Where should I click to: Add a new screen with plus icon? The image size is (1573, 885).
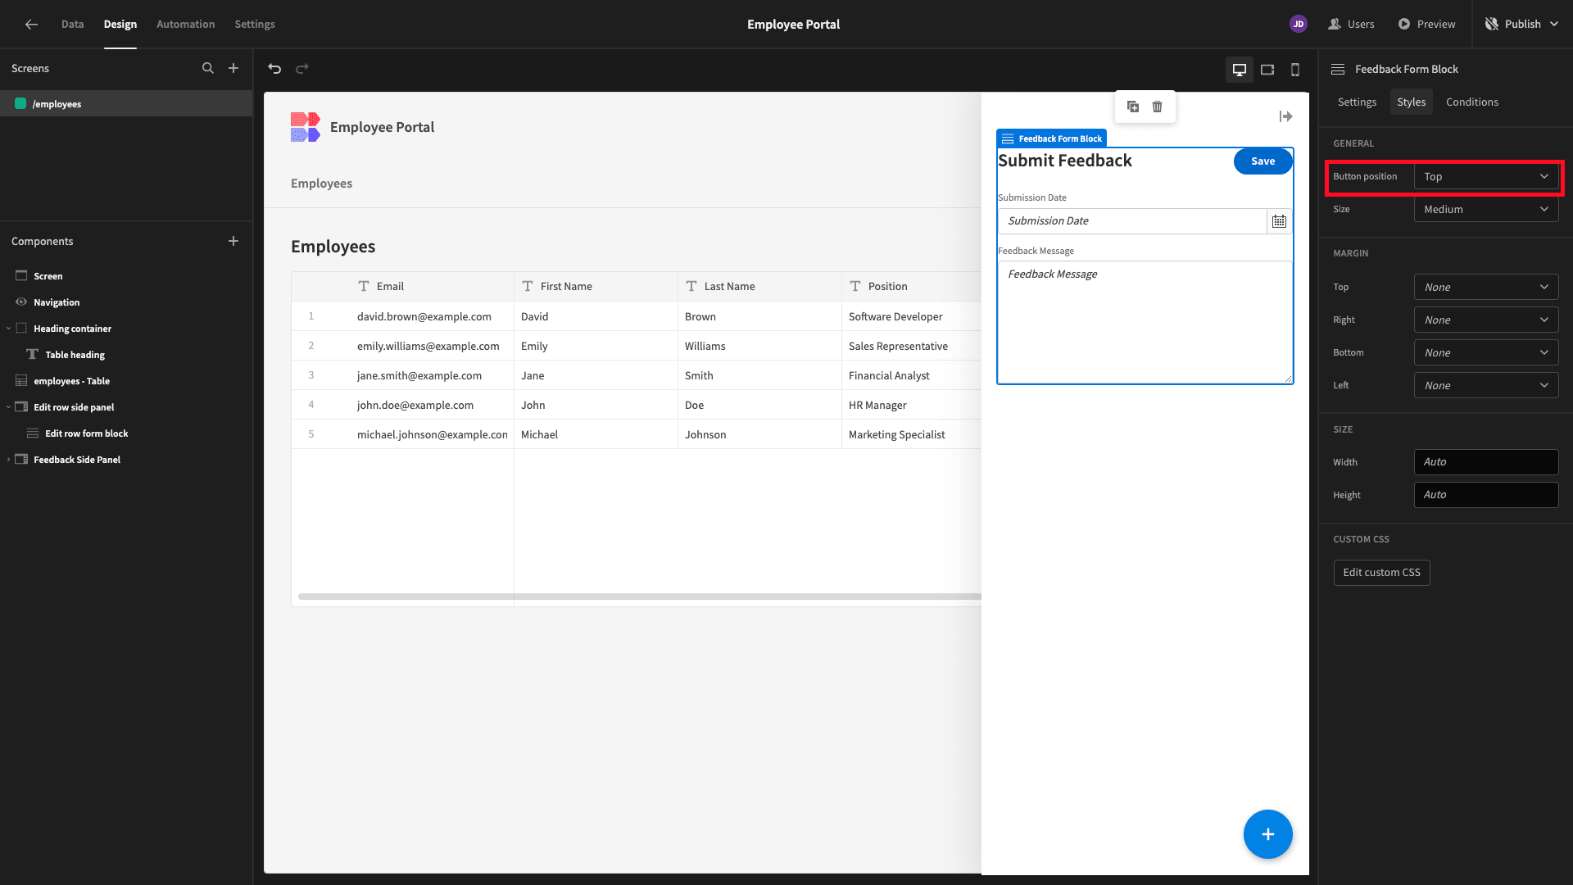tap(233, 69)
